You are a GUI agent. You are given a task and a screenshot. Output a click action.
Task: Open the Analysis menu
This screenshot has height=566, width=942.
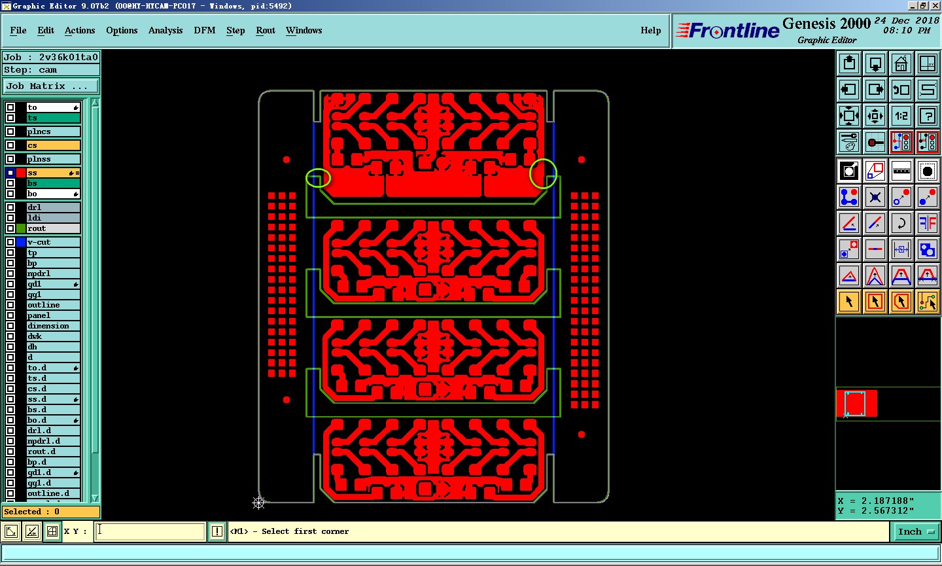(x=166, y=30)
